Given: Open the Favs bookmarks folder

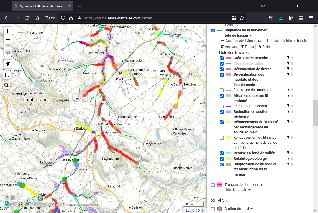Looking at the screenshot, I should (x=50, y=18).
